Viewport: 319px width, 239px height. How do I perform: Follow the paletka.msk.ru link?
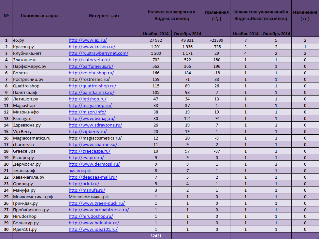[92, 92]
